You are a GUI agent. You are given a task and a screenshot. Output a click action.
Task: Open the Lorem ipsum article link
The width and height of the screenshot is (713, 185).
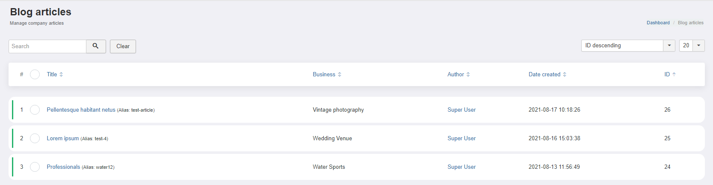coord(62,138)
